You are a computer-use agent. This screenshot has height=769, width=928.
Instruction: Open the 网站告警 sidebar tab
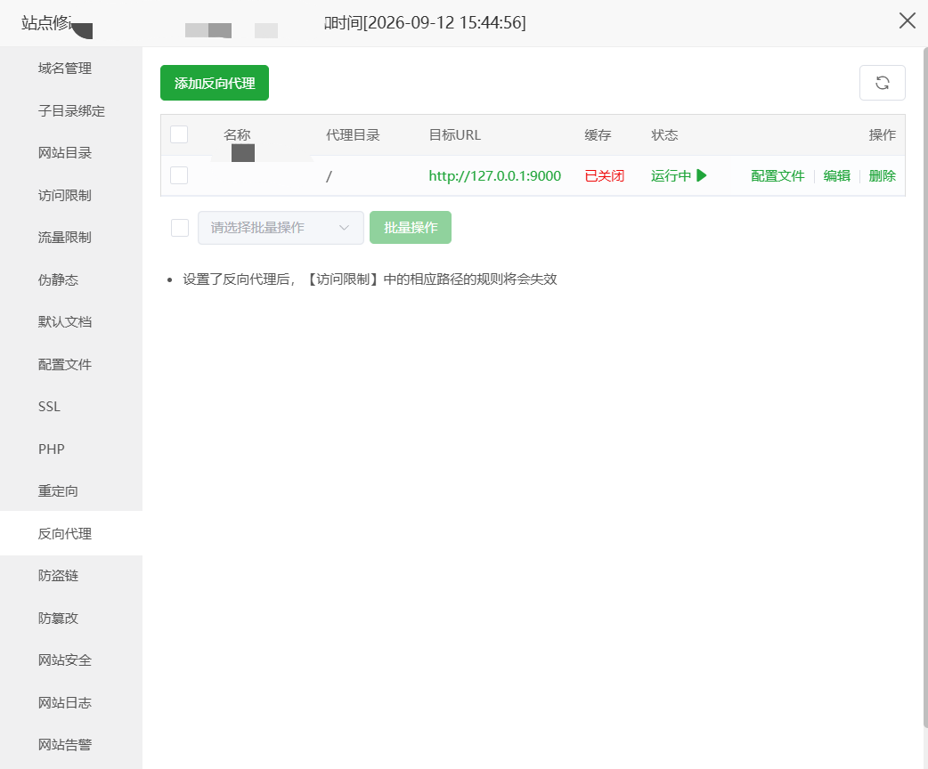71,745
